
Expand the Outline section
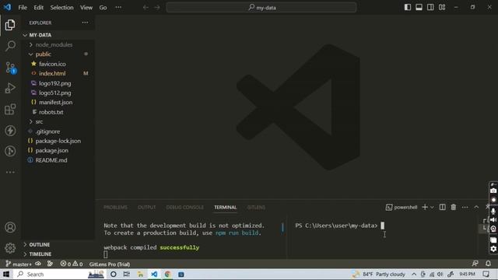tap(58, 244)
